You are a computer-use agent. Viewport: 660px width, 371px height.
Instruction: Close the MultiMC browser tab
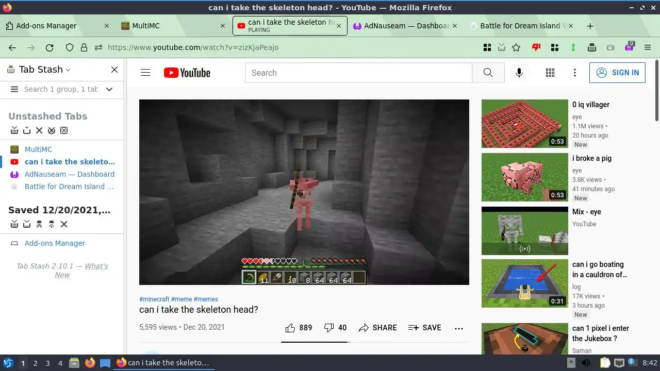coord(223,26)
